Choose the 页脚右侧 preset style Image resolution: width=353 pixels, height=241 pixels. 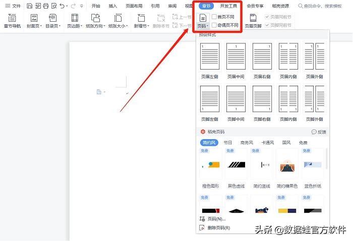pos(262,103)
